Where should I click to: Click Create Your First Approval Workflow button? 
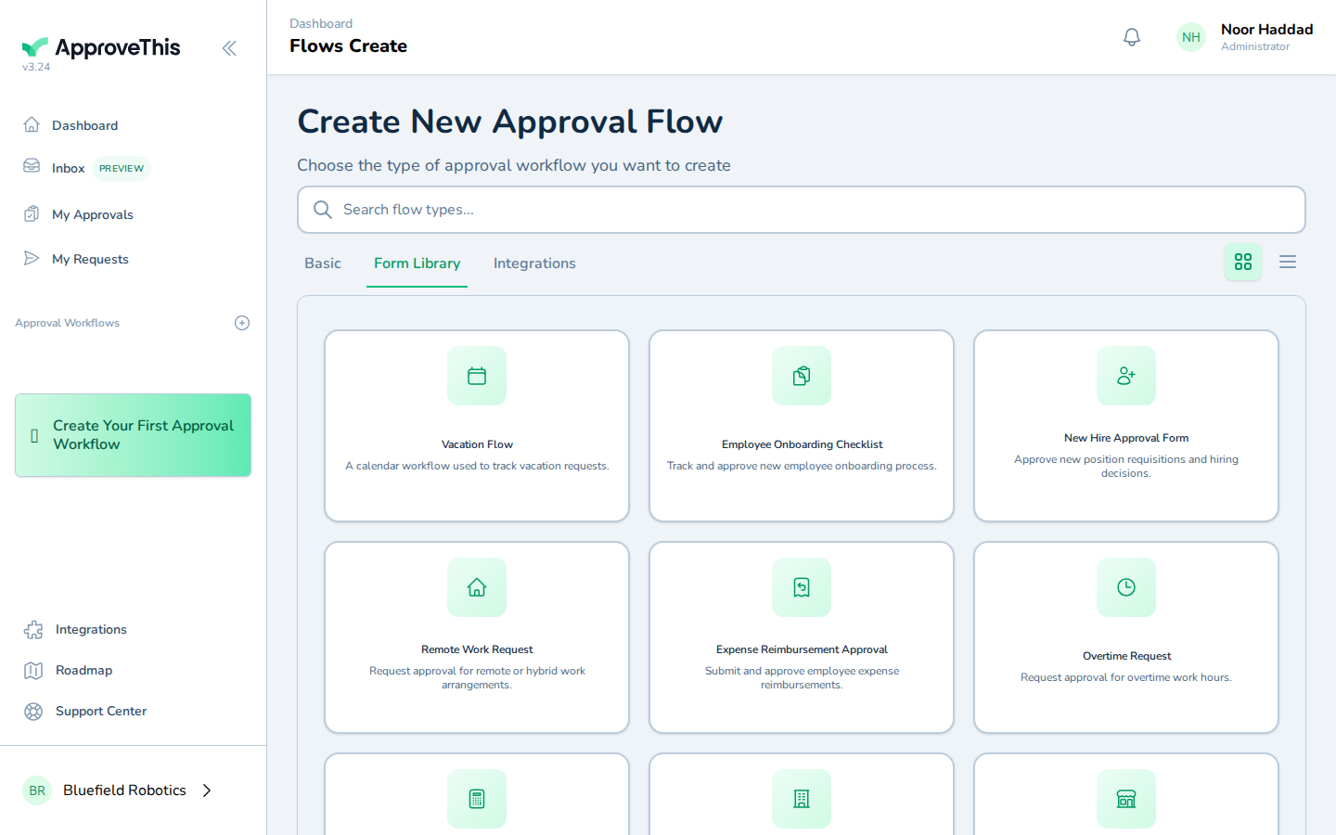[133, 435]
